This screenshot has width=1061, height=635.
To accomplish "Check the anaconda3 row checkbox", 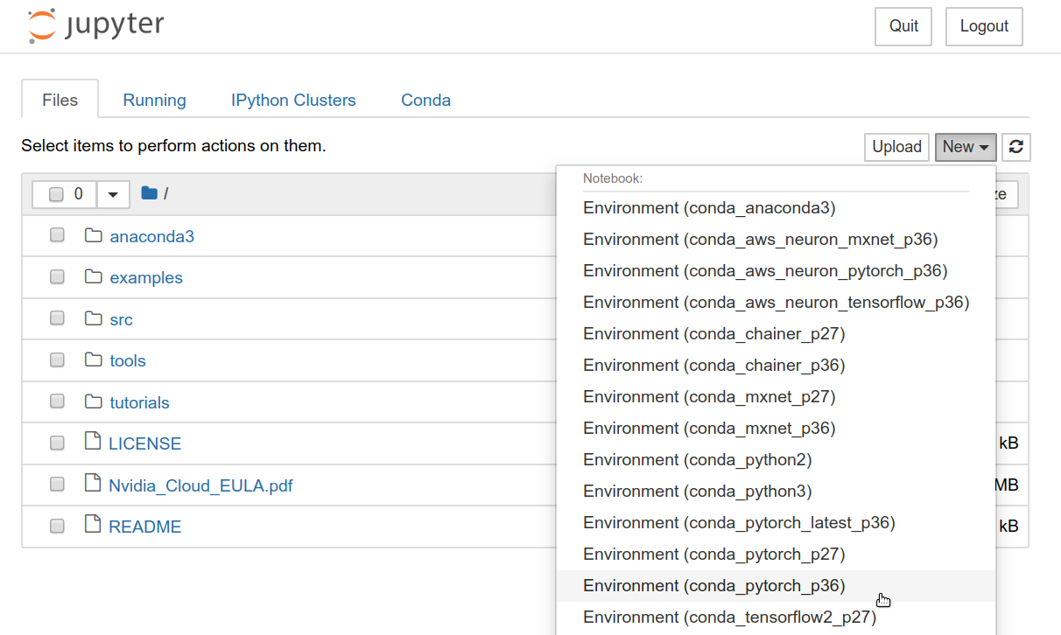I will 57,235.
